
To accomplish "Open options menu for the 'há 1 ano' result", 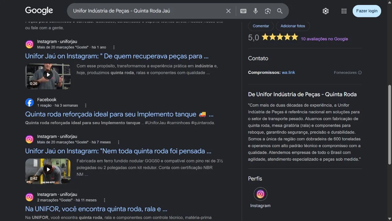I will click(114, 47).
